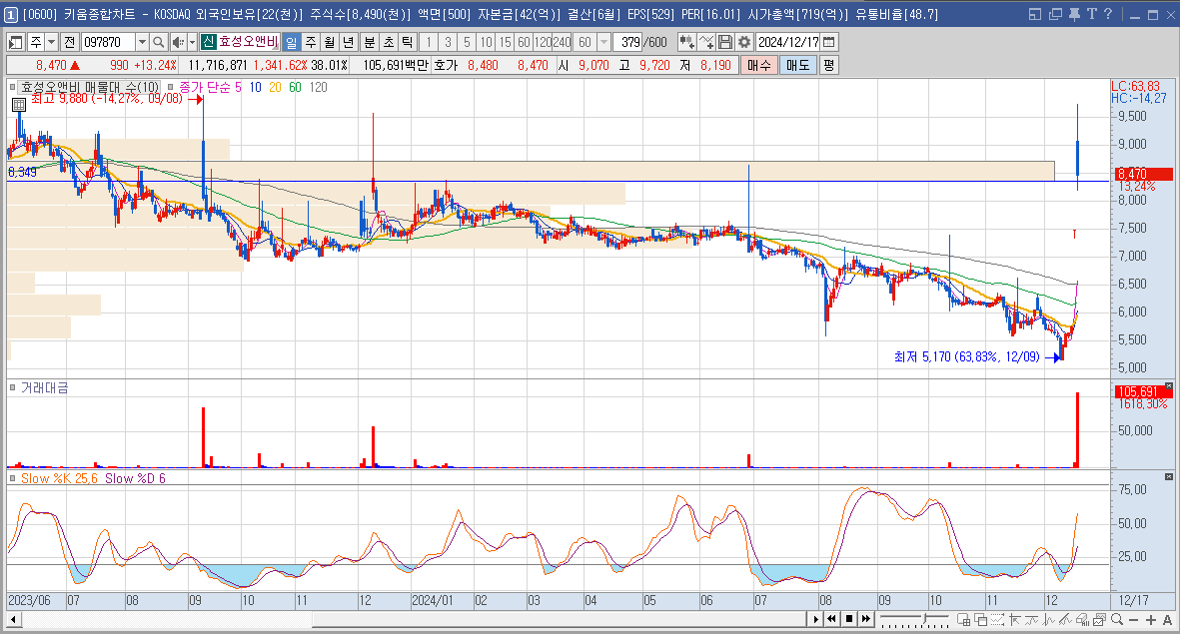This screenshot has width=1180, height=634.
Task: Click the A text tool icon
Action: 1167,620
